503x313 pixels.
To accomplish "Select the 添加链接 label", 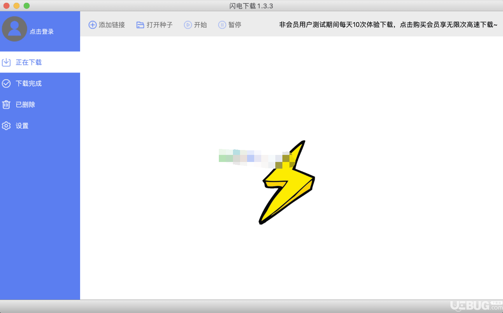I will pyautogui.click(x=112, y=25).
